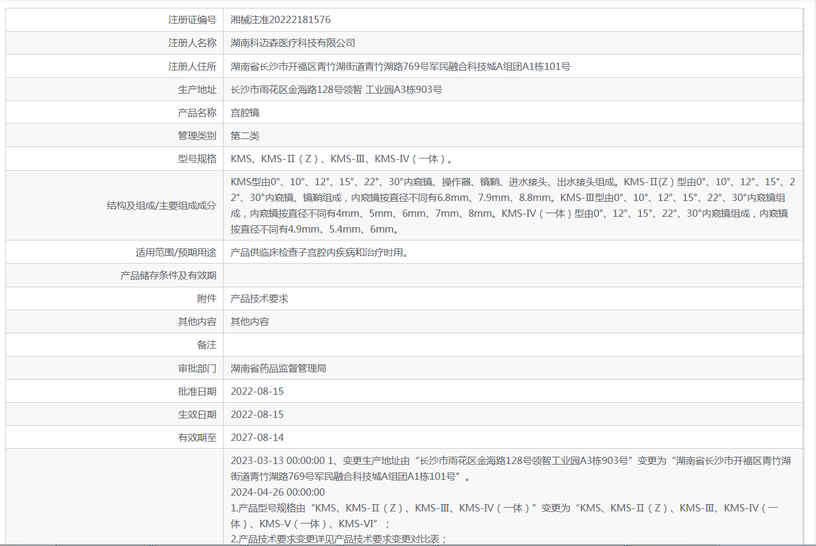Click the 注册人住所 row label

pos(192,66)
